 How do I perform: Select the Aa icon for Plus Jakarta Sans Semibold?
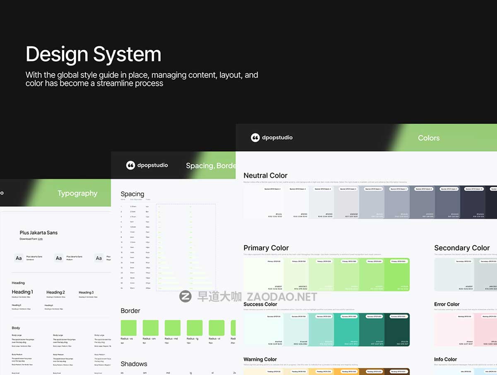coord(19,258)
